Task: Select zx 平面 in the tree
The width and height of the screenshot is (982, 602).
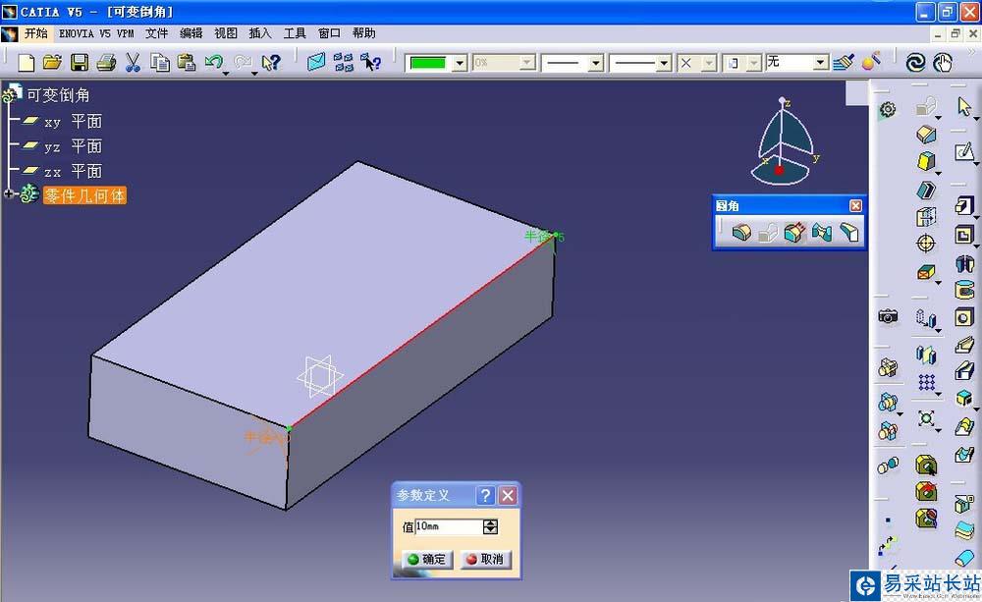Action: coord(73,171)
